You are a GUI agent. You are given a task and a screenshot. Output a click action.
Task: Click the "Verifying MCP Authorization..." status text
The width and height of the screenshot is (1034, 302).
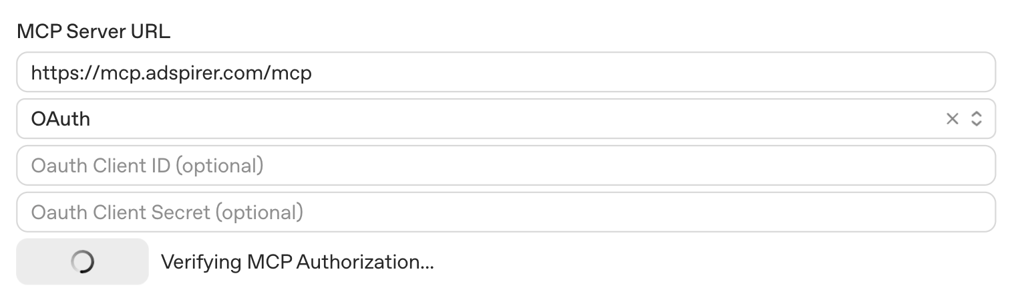297,262
